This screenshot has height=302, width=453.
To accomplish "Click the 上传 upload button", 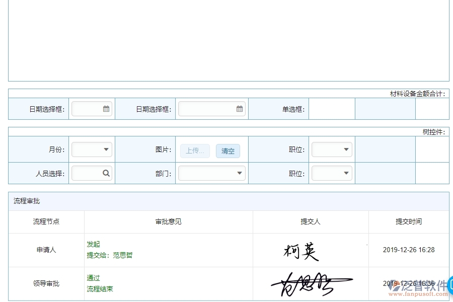I will 195,150.
